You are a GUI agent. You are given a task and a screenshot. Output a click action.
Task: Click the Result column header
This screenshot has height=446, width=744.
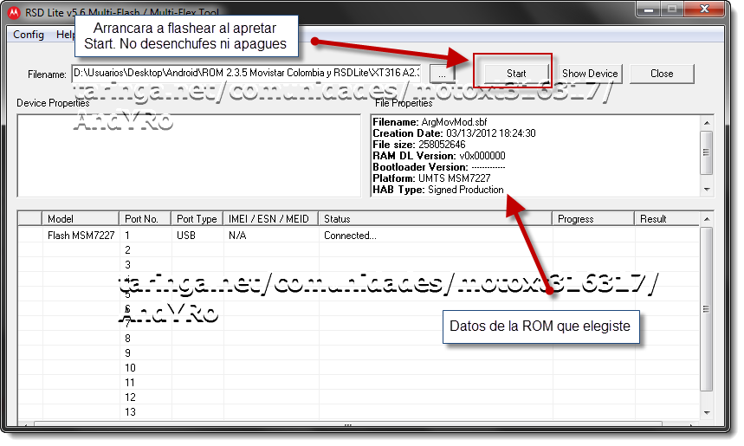coord(667,219)
